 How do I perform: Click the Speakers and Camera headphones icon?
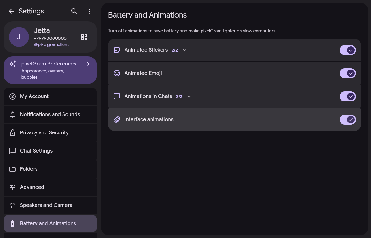pos(13,205)
